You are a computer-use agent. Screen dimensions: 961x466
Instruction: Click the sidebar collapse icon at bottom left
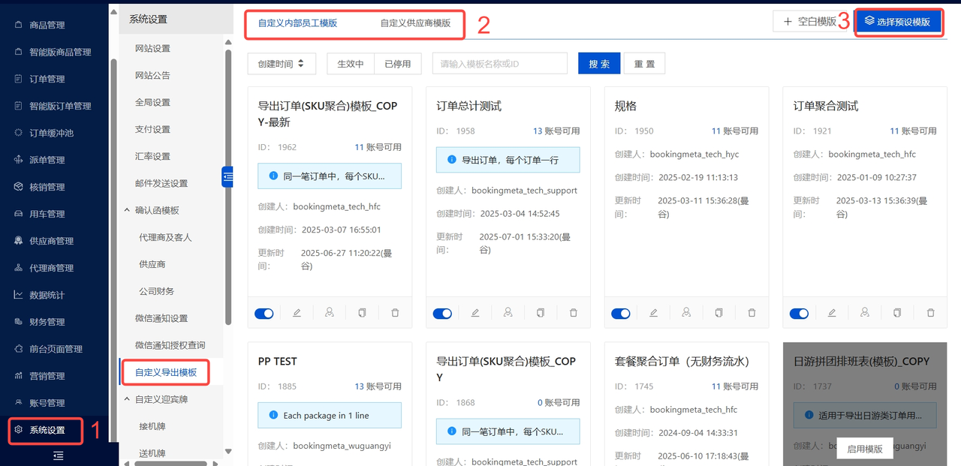(59, 455)
